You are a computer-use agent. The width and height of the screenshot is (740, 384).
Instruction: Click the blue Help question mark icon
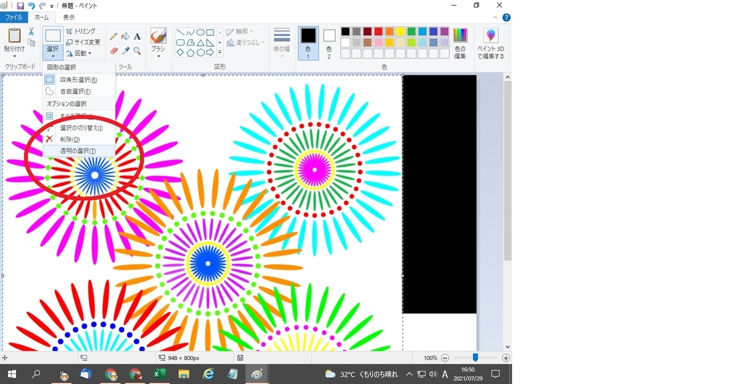coord(506,18)
